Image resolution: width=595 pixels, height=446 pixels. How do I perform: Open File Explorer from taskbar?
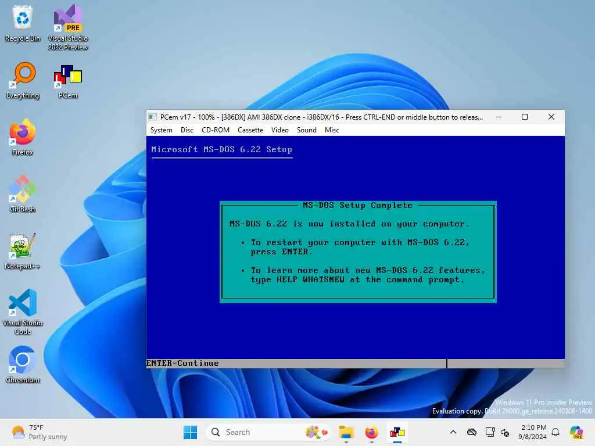(x=346, y=432)
